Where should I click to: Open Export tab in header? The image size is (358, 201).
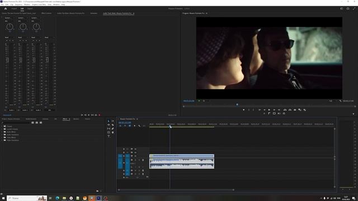coord(30,9)
